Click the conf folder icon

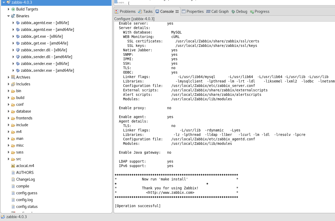pos(13,104)
